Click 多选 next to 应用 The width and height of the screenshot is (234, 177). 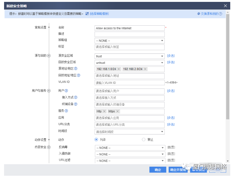171,118
